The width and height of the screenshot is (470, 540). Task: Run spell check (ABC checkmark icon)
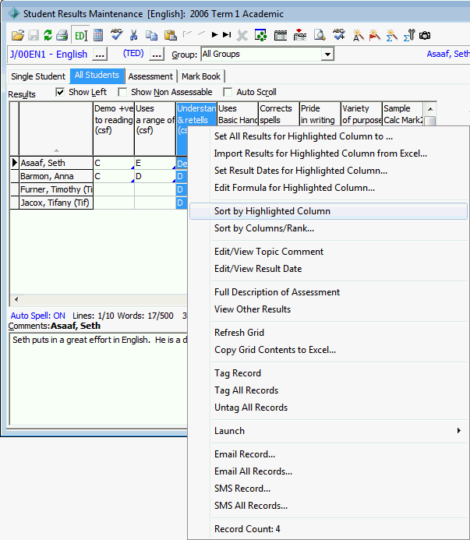coord(116,34)
